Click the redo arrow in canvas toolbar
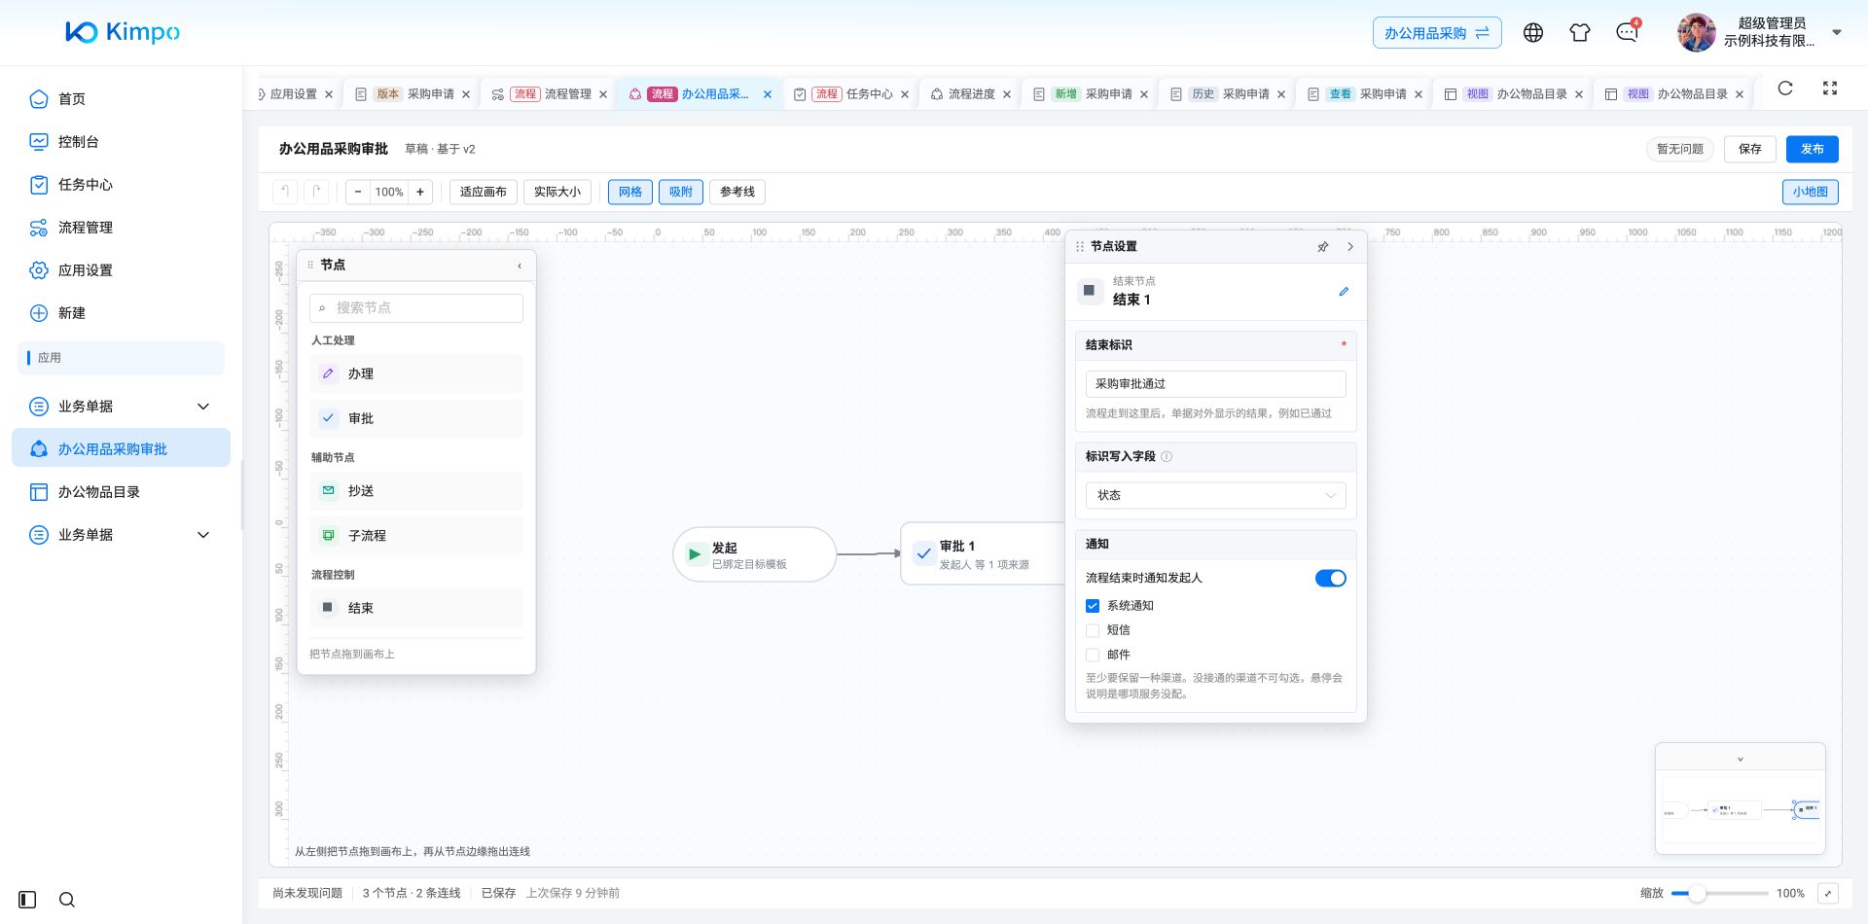 coord(316,192)
